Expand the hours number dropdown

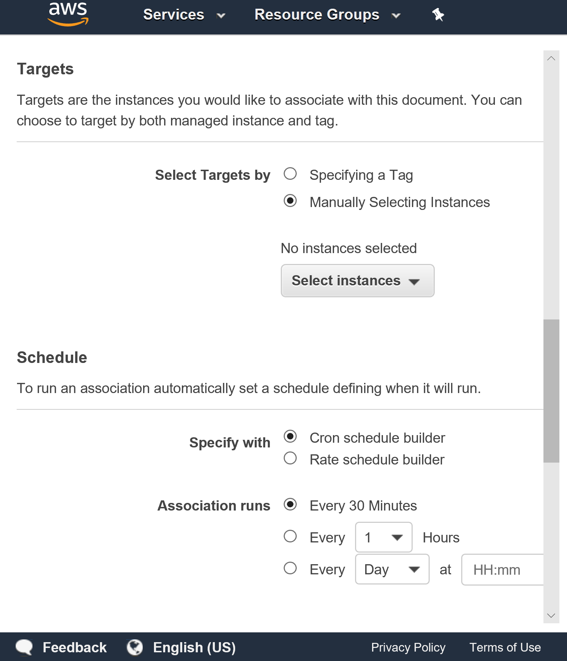click(384, 537)
